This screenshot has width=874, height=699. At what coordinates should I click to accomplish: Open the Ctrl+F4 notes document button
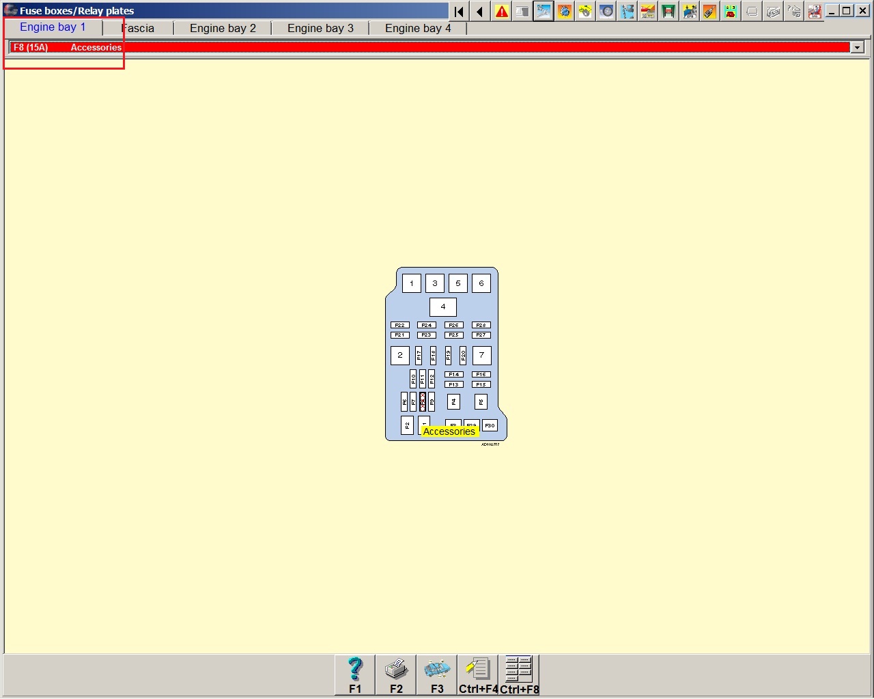pos(478,674)
